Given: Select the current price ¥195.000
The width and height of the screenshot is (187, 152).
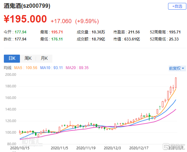Looking at the screenshot, I should 25,19.
